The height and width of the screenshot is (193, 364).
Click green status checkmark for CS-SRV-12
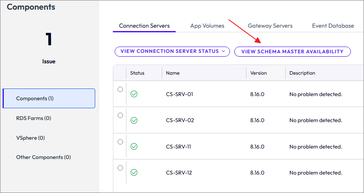pyautogui.click(x=134, y=172)
